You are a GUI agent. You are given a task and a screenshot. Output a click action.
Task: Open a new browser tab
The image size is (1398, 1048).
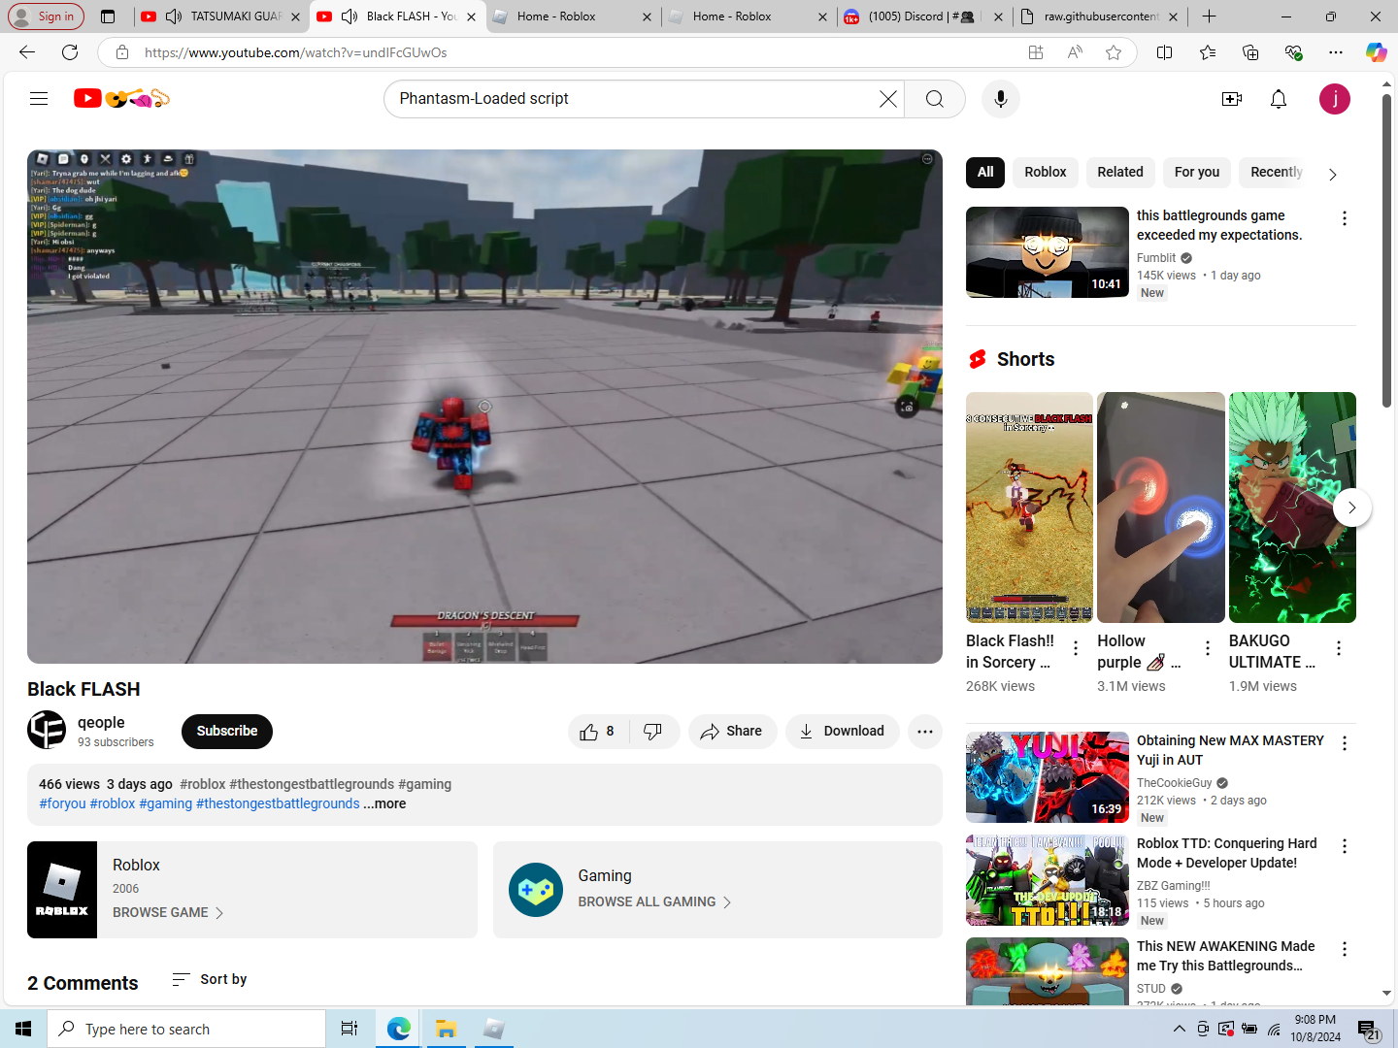(1209, 16)
